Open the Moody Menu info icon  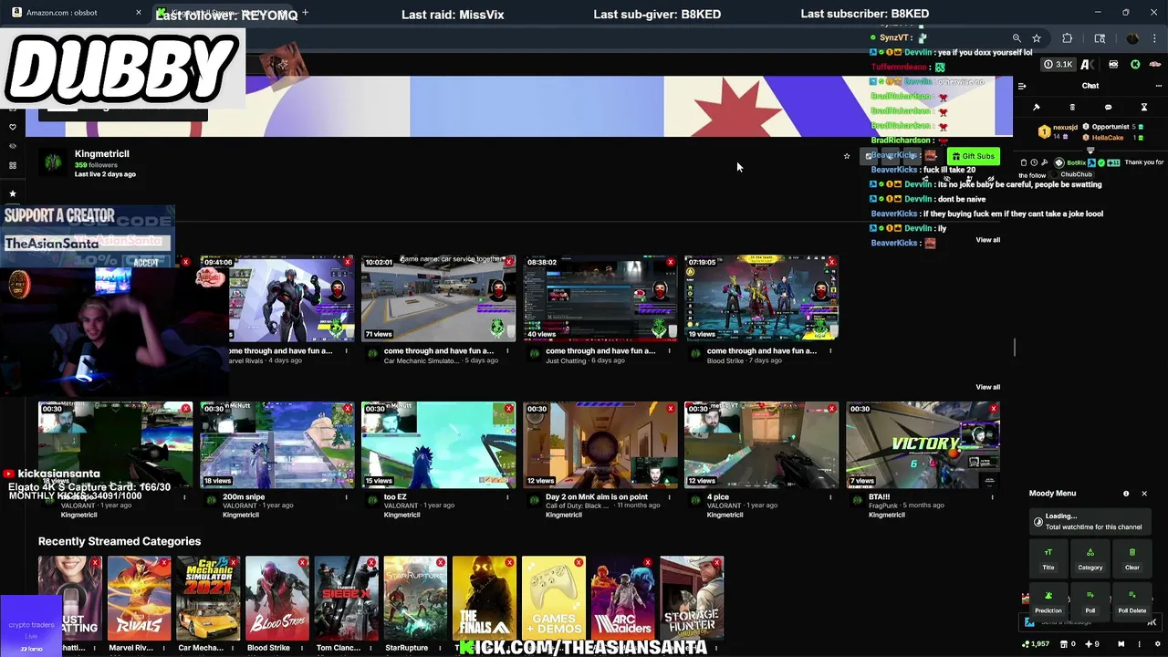[1126, 494]
